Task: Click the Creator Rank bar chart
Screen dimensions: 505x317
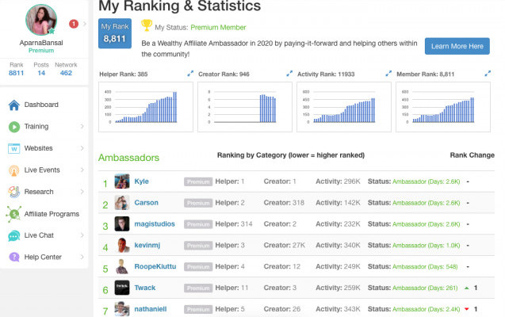Action: point(245,107)
